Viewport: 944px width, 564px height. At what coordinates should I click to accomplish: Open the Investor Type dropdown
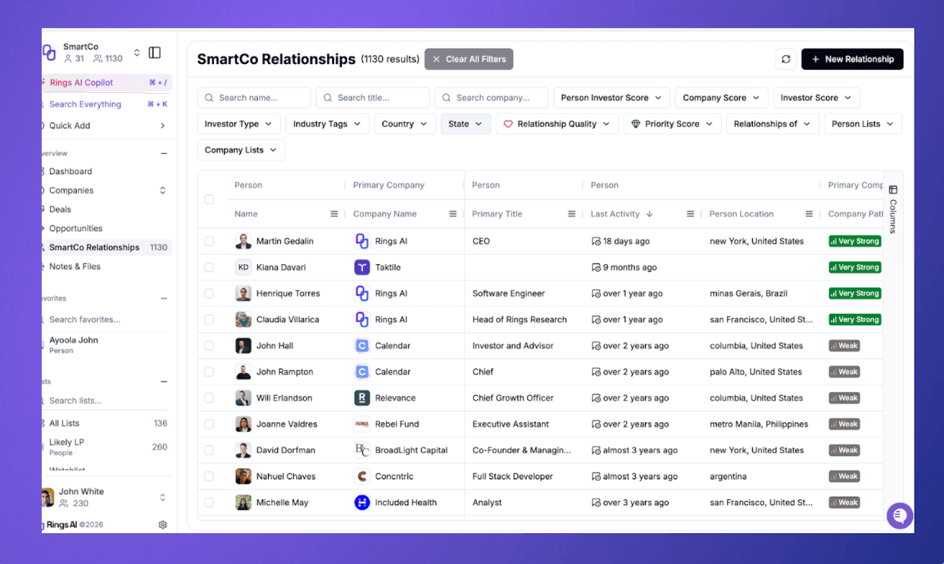click(x=238, y=124)
